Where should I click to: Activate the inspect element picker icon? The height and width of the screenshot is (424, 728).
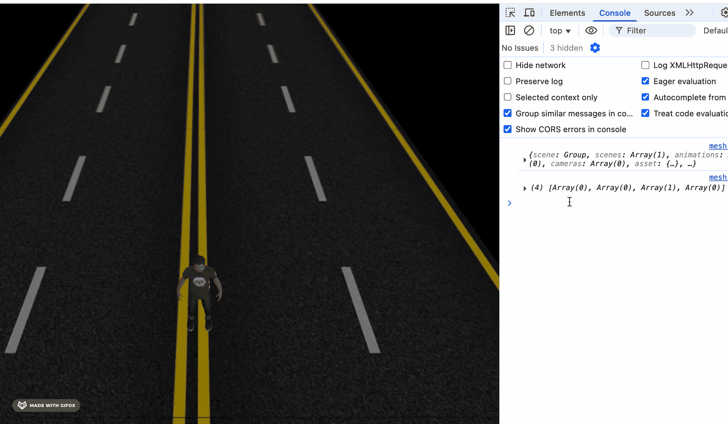(x=510, y=13)
